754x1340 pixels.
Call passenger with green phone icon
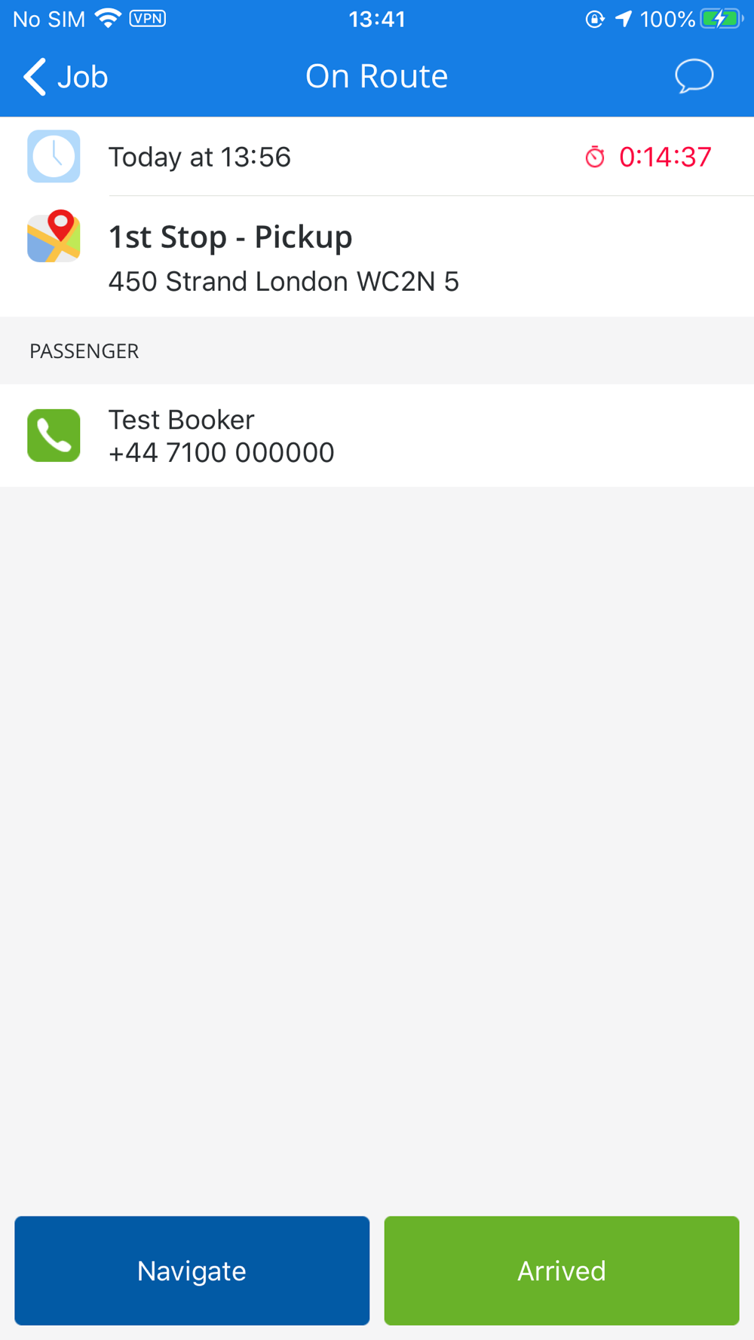(54, 436)
